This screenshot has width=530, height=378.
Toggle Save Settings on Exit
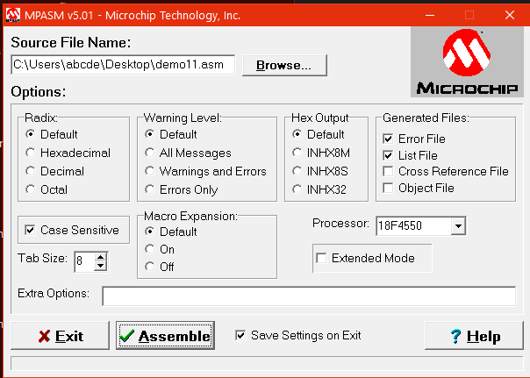tap(240, 335)
